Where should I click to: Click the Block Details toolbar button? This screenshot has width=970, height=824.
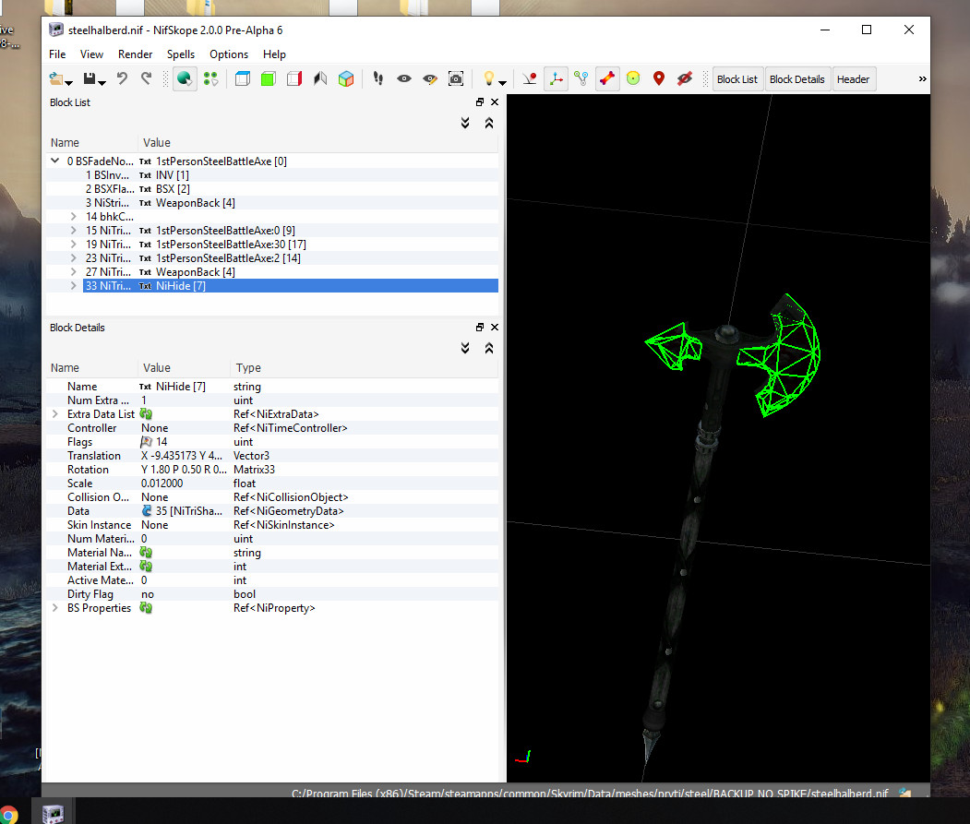(x=796, y=79)
